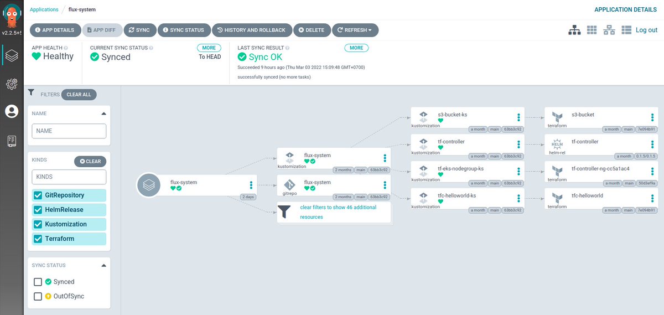Click the s3-bucket terraform icon
664x315 pixels.
coord(557,117)
